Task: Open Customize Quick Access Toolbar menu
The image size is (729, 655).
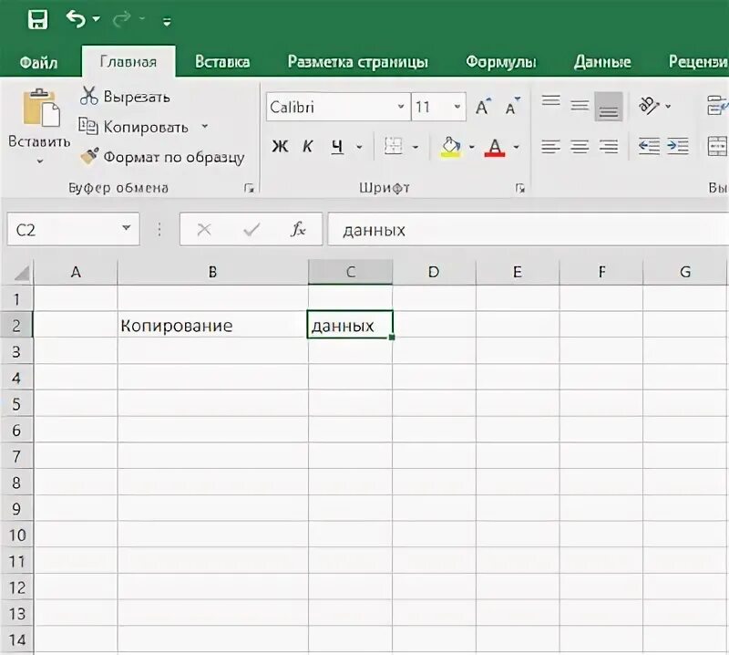Action: 167,21
